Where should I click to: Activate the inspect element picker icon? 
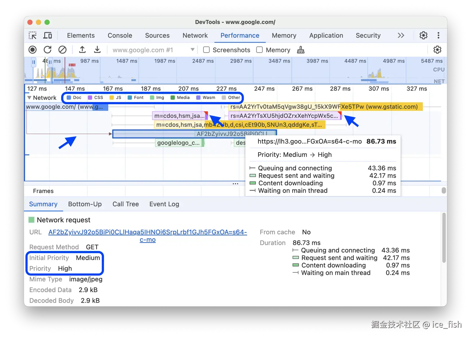click(33, 35)
